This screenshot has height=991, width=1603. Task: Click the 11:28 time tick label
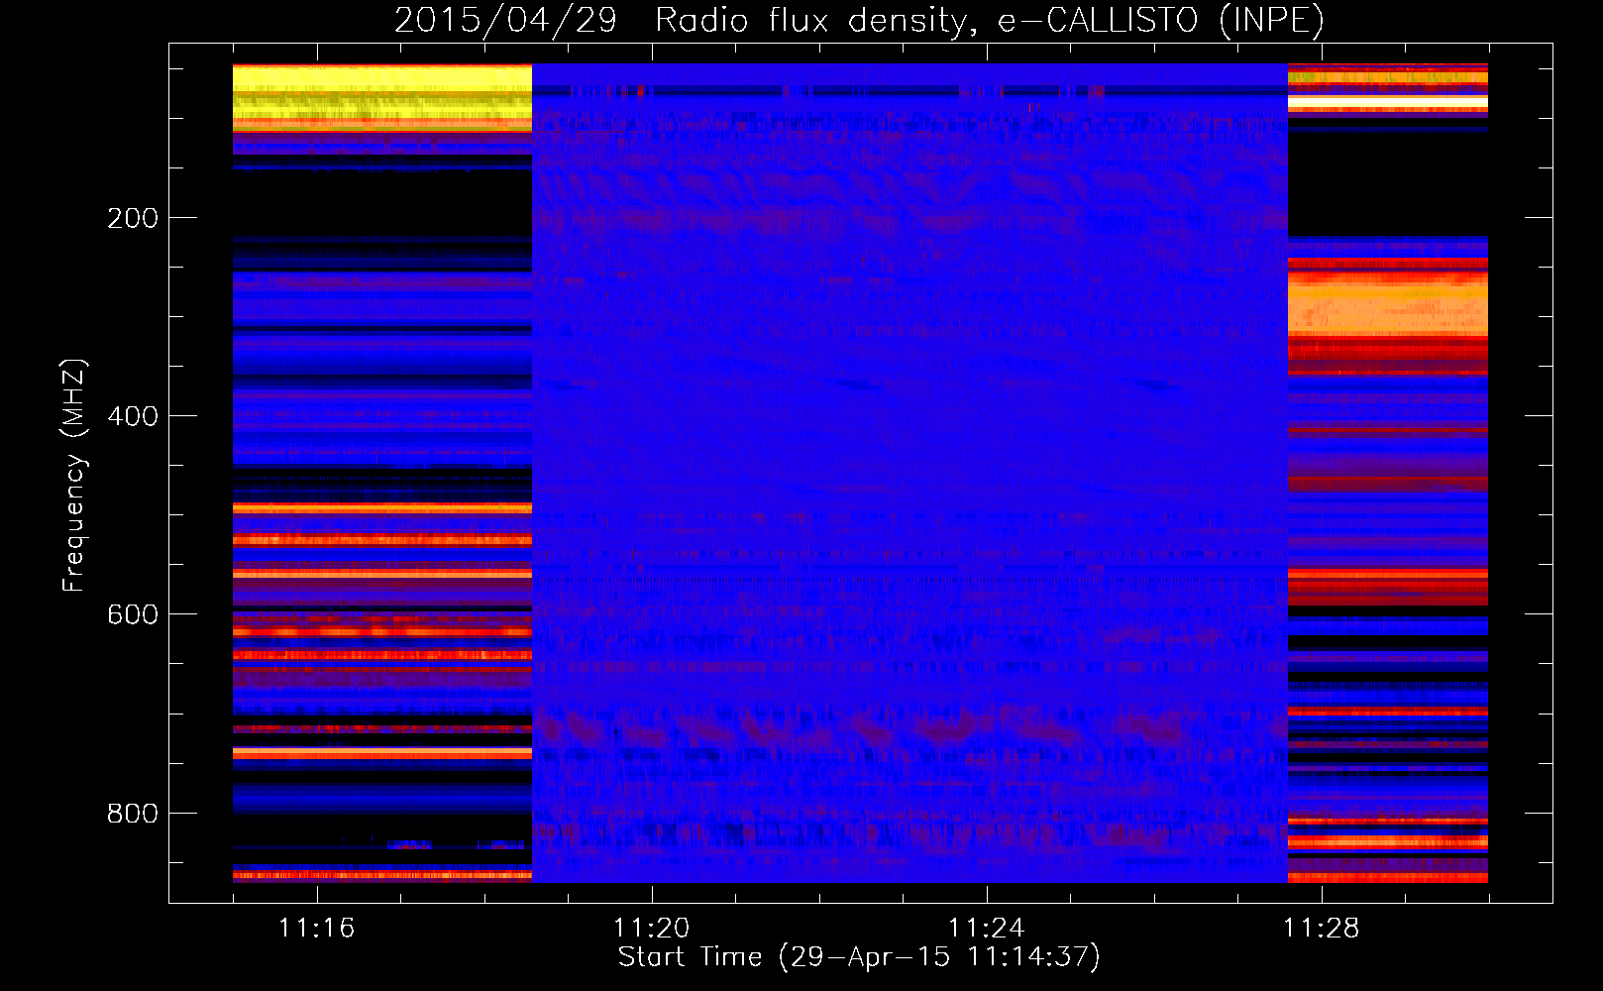point(1321,928)
